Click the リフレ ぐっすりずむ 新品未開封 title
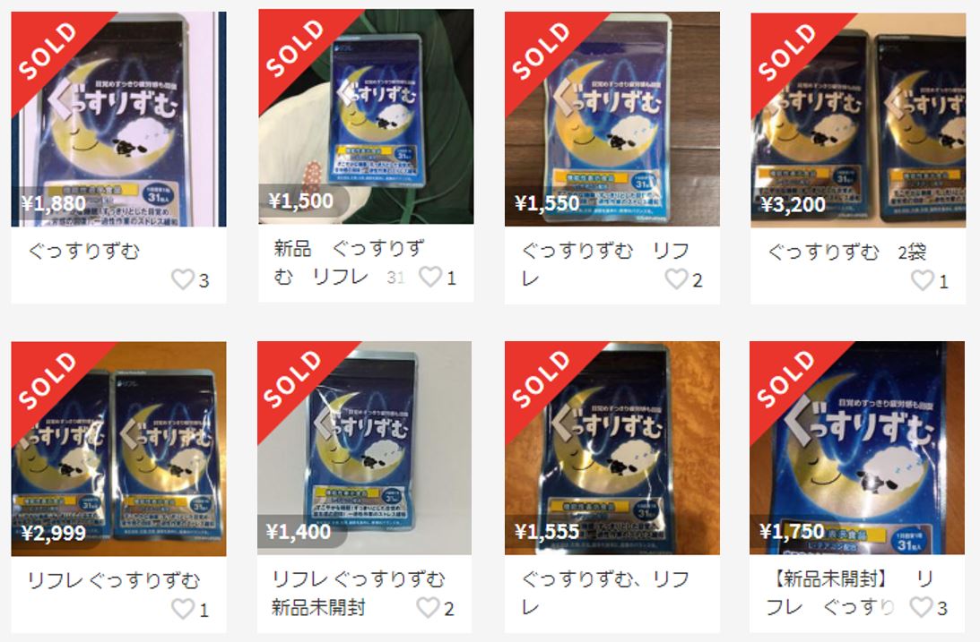Screen dimensions: 980x642 [x=358, y=593]
